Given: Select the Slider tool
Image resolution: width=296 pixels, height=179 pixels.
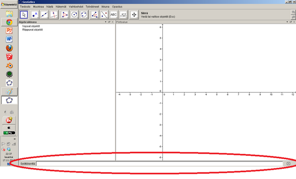Looking at the screenshot, I should pos(123,14).
